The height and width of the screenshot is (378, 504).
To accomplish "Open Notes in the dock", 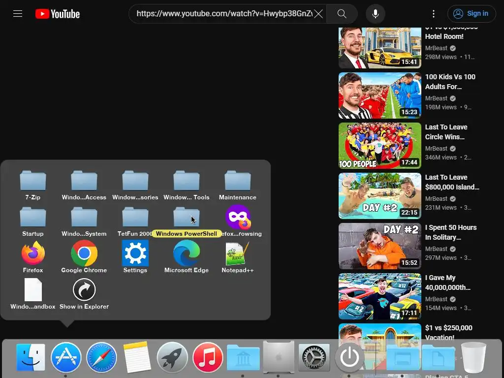I will pyautogui.click(x=137, y=357).
